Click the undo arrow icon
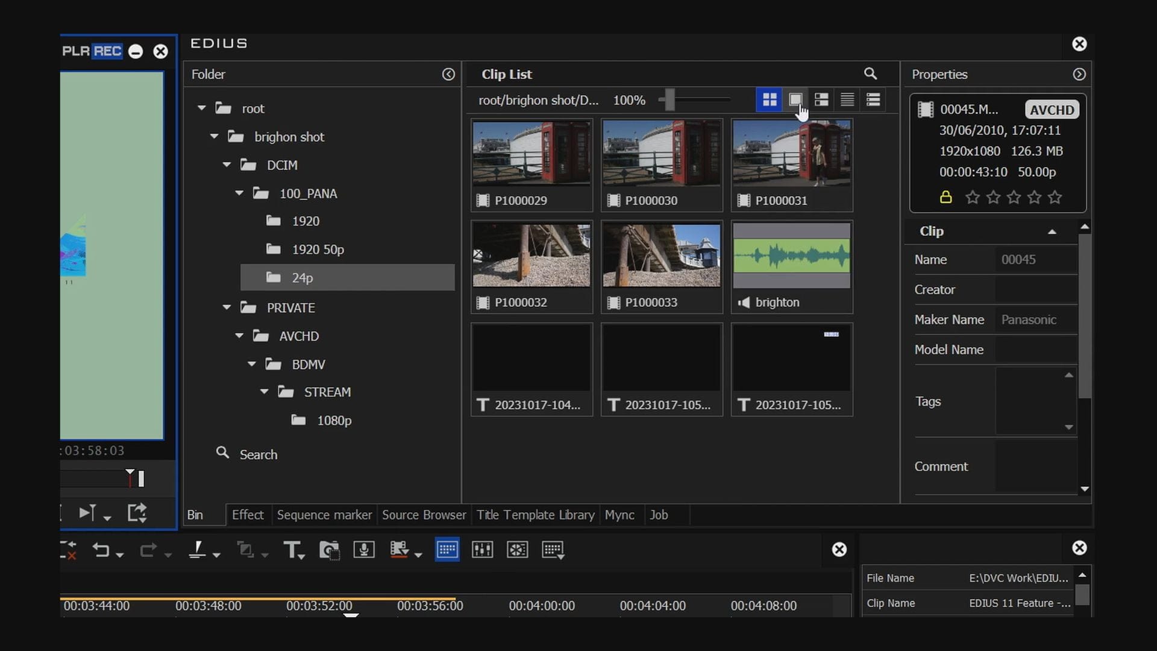1157x651 pixels. click(x=101, y=550)
